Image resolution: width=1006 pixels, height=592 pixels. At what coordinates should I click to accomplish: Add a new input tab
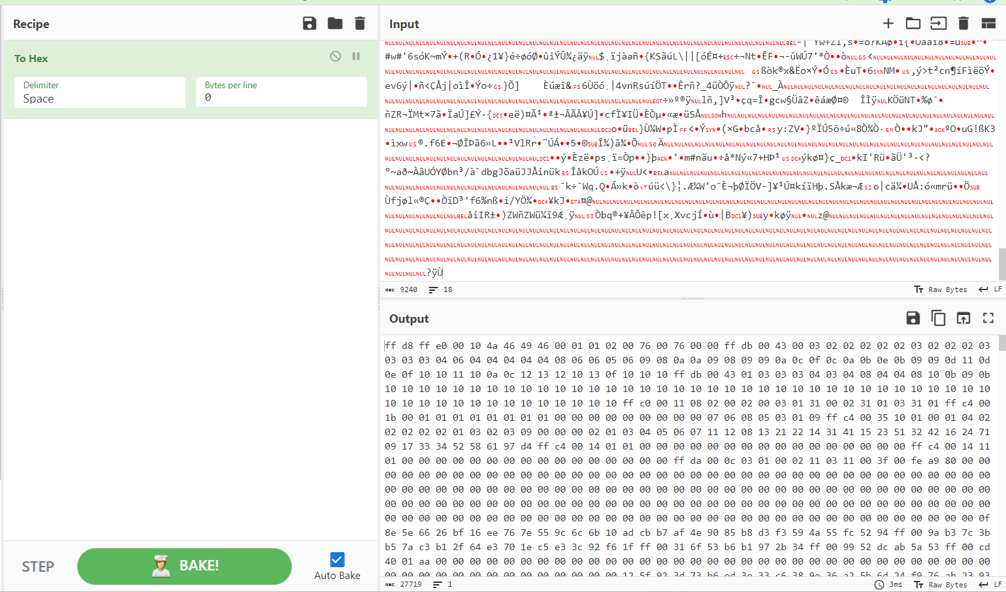(888, 24)
